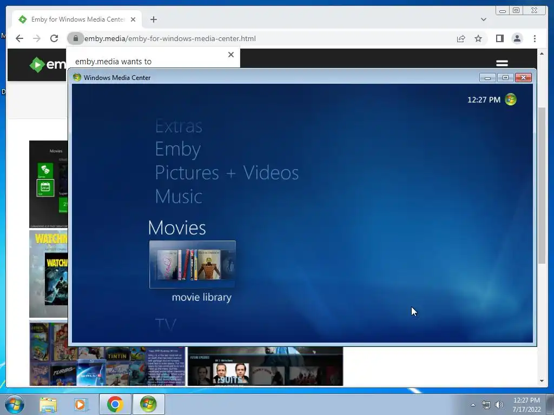Open a new Chrome tab
This screenshot has width=554, height=415.
click(153, 19)
